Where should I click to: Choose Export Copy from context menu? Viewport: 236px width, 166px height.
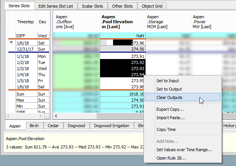pyautogui.click(x=170, y=109)
